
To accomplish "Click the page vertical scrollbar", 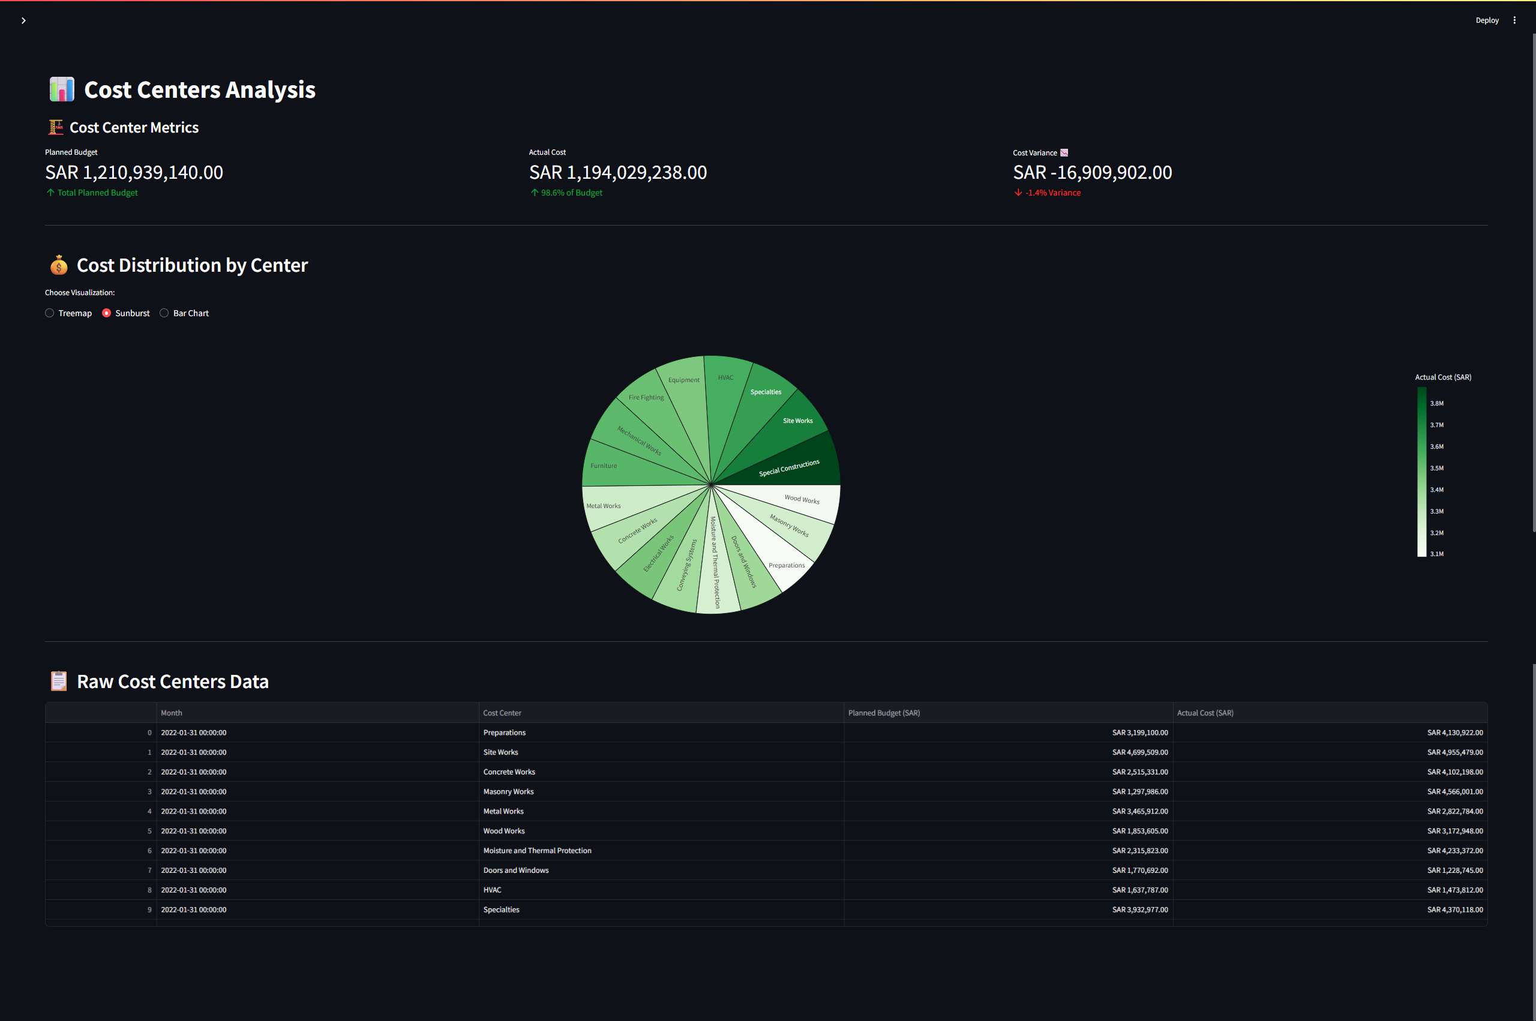I will coord(1534,283).
